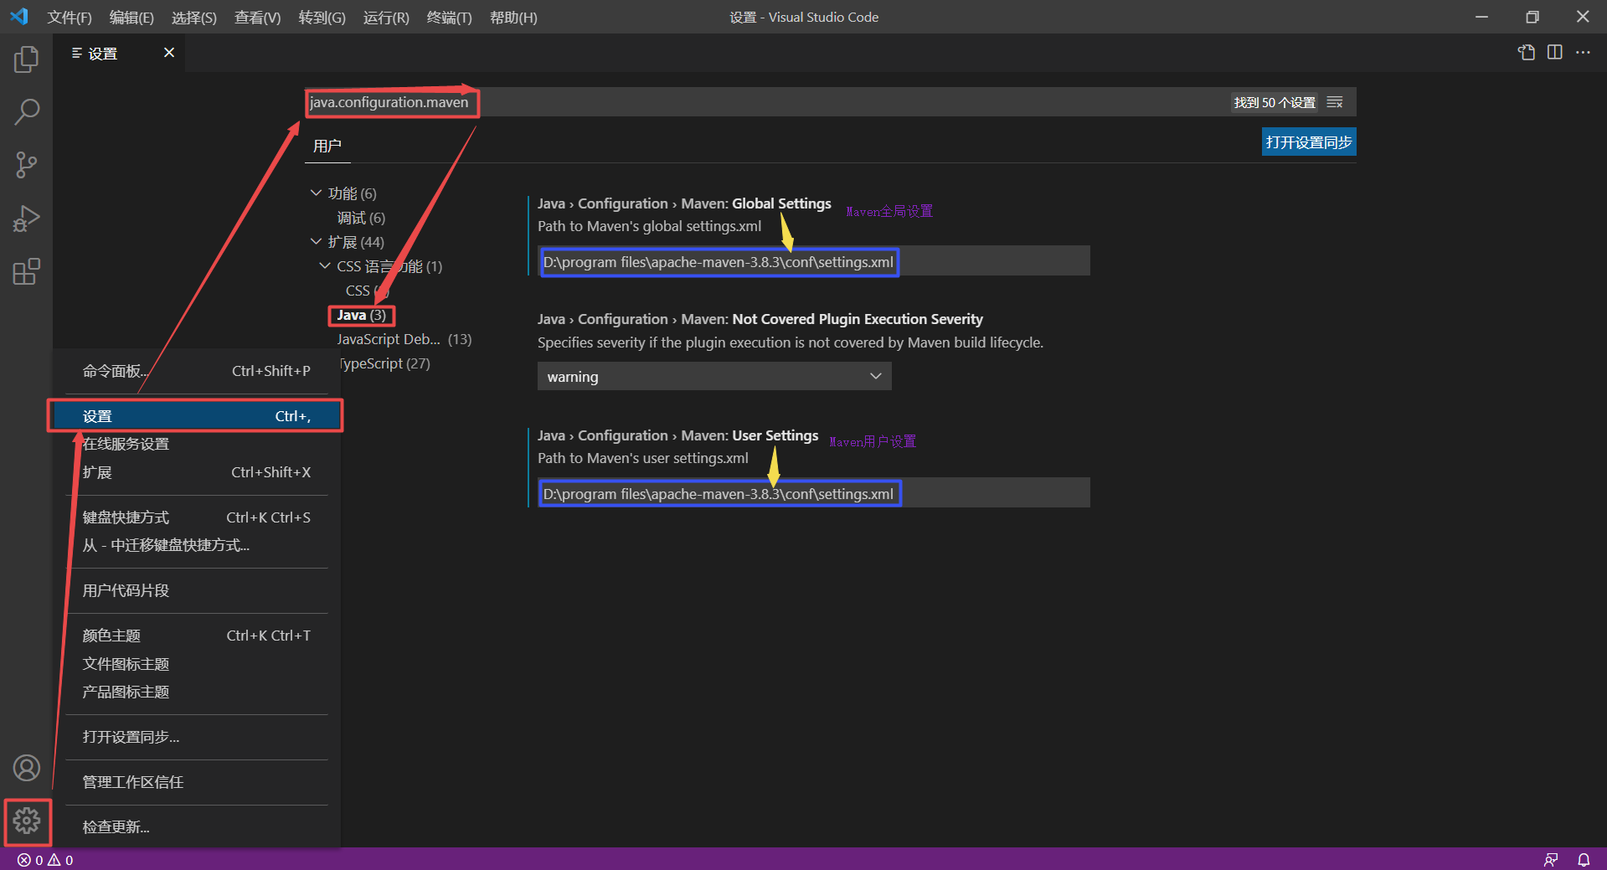Choose 打开设置同步... menu entry
The width and height of the screenshot is (1607, 870).
[197, 737]
